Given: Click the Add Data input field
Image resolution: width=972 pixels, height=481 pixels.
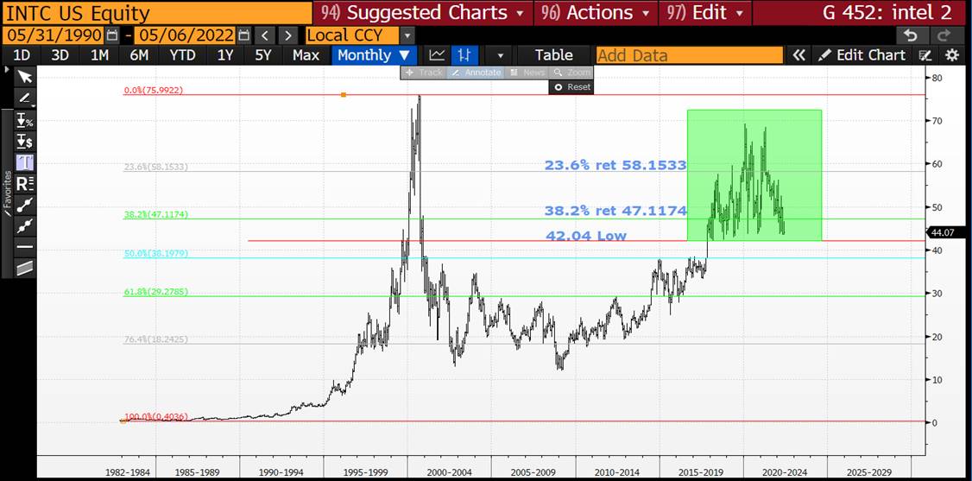Looking at the screenshot, I should click(x=691, y=55).
